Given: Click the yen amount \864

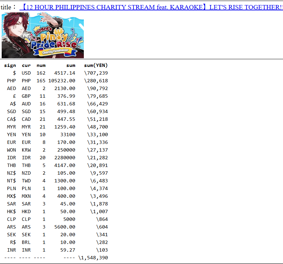Looking at the screenshot, I should coord(102,219).
